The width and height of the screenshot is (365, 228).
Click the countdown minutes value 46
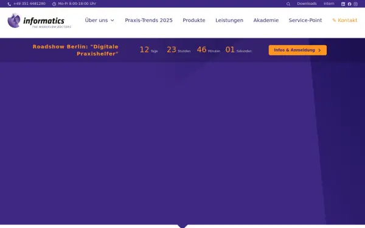[201, 50]
